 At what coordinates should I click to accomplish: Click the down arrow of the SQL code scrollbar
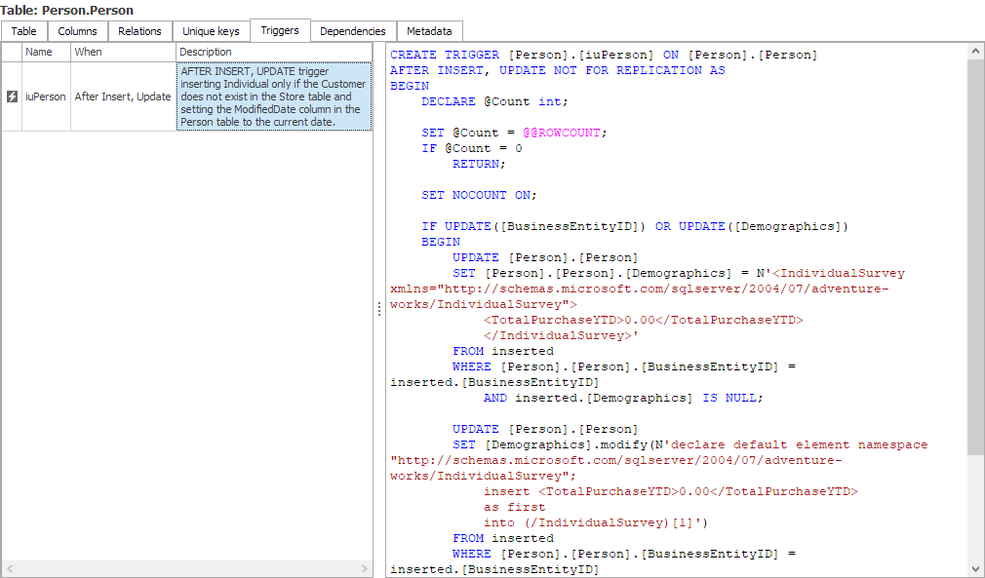[x=976, y=569]
